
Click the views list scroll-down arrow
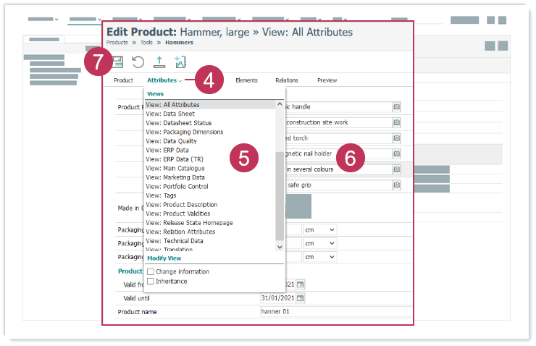(x=280, y=247)
